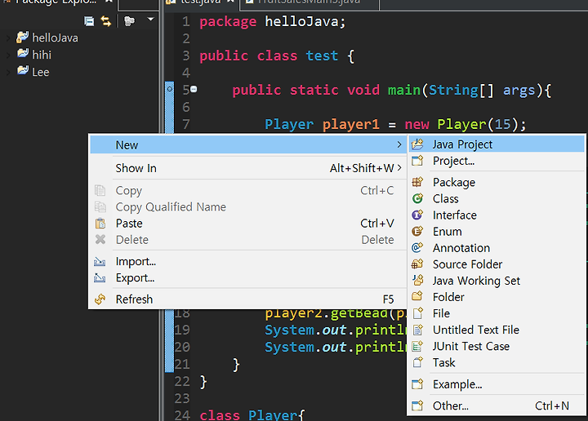Click the purple Interface icon
This screenshot has width=588, height=421.
(x=417, y=215)
